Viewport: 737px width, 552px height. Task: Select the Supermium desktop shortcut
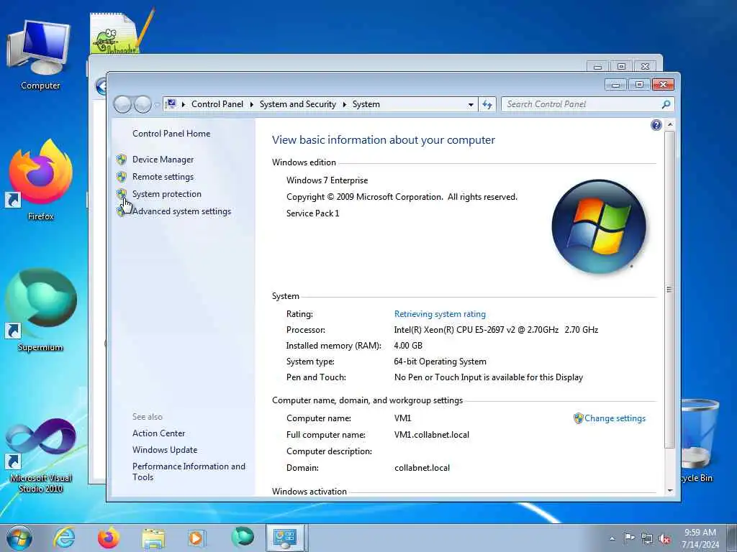(x=40, y=310)
